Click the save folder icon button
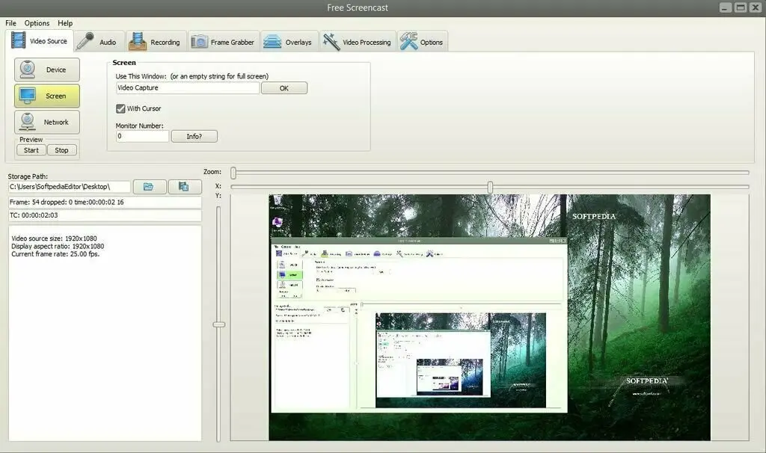The width and height of the screenshot is (766, 453). (184, 187)
